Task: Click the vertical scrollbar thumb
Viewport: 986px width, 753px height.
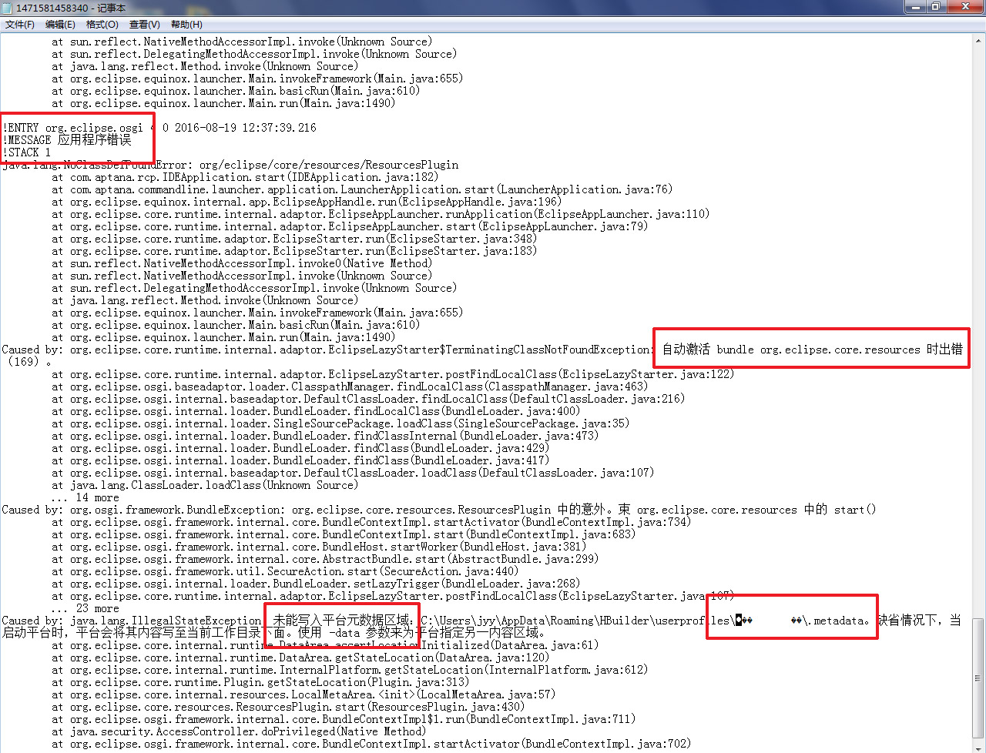Action: pos(978,678)
